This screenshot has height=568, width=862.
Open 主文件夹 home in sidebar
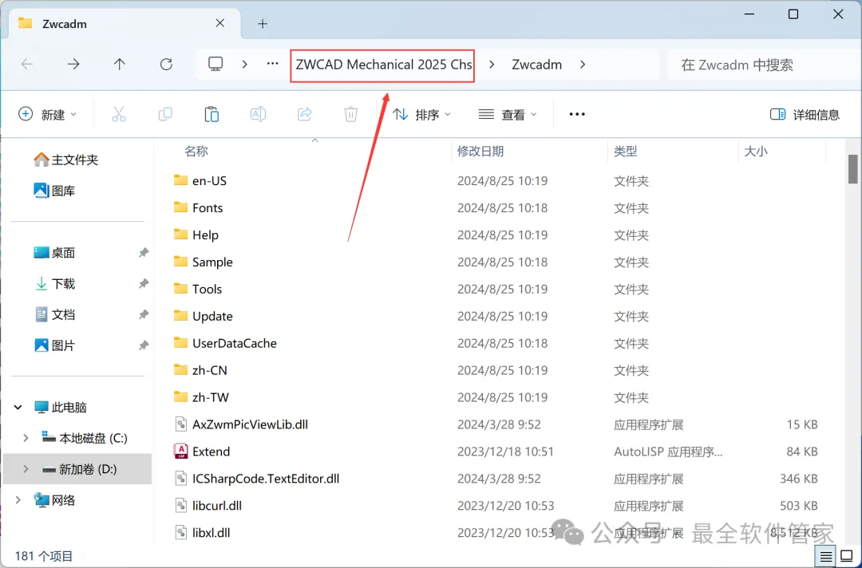(x=66, y=160)
